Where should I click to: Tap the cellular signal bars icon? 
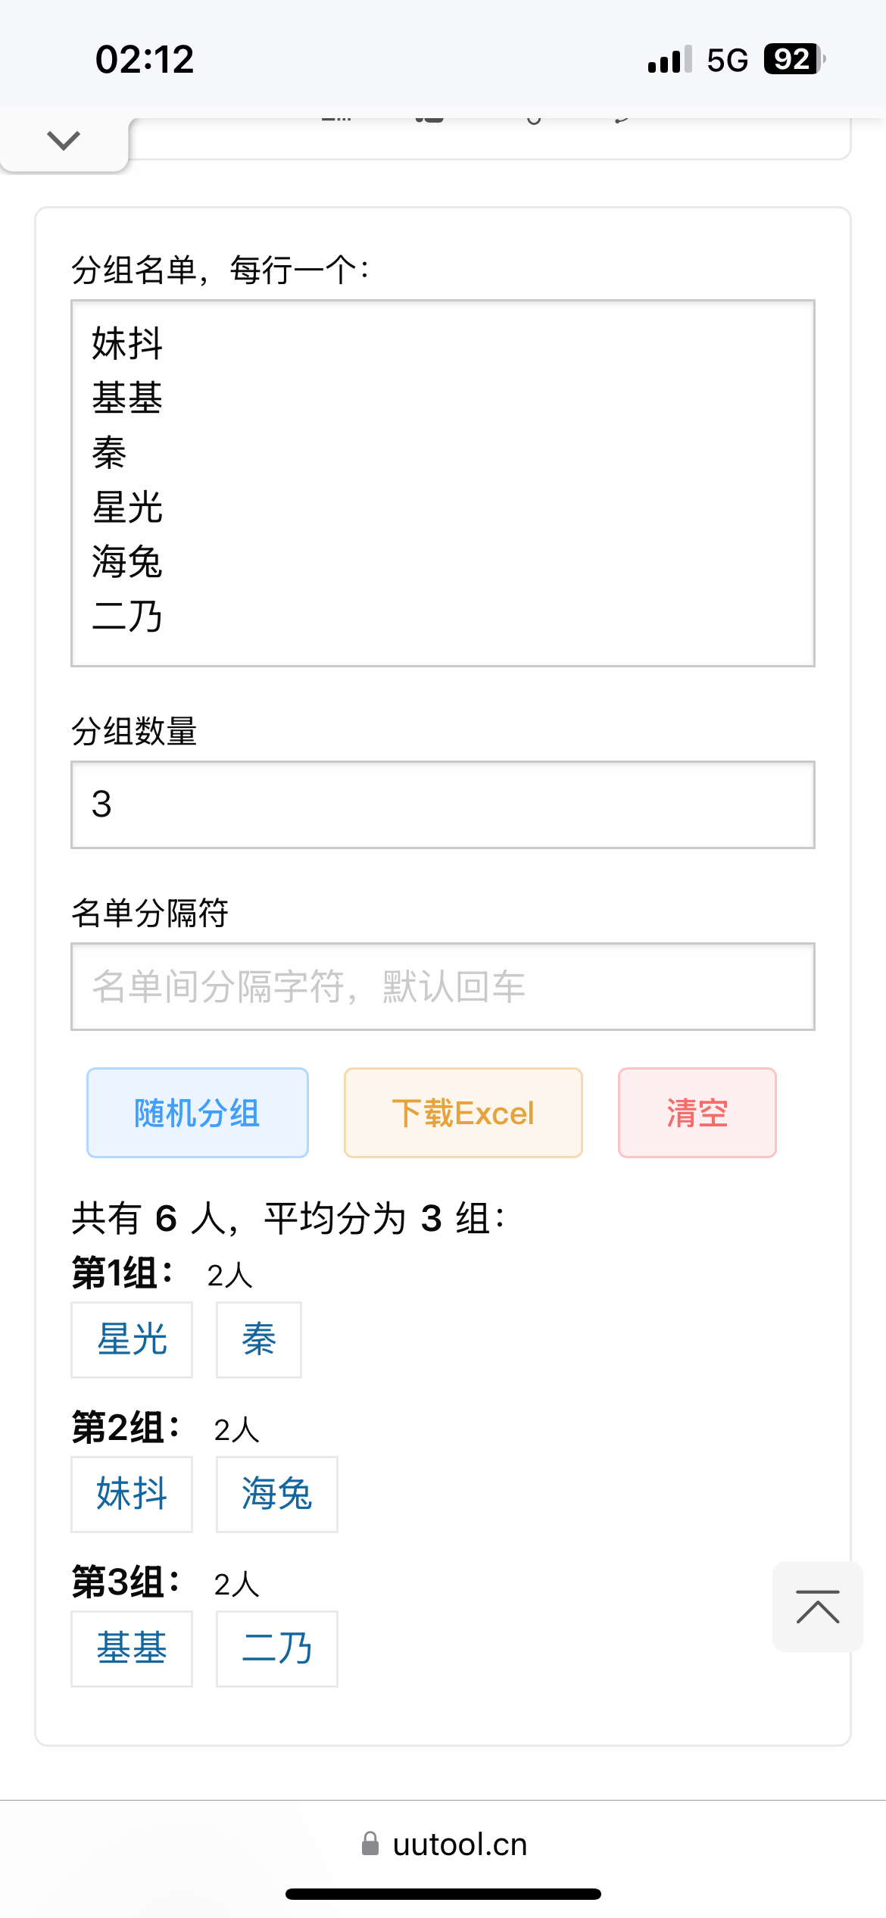(669, 59)
